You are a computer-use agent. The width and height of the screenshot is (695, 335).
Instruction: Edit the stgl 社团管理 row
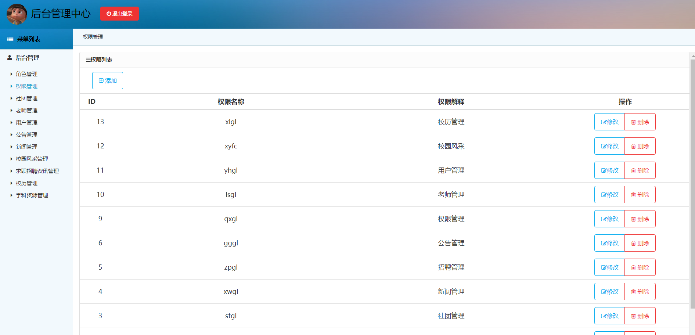[x=609, y=316]
